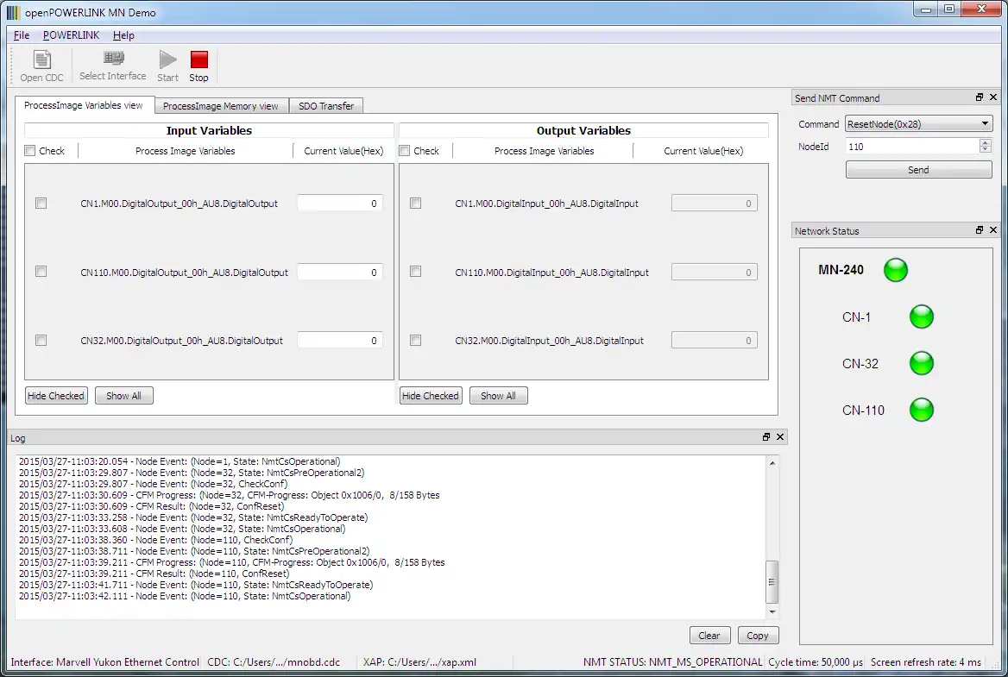Click Show All under Input Variables

(x=123, y=396)
